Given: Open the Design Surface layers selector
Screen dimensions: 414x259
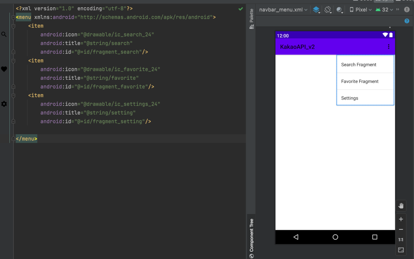Looking at the screenshot, I should coord(316,10).
